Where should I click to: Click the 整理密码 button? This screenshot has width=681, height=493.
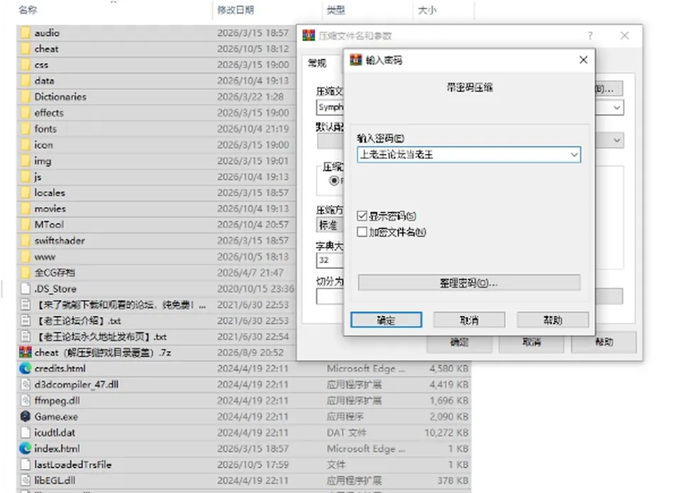(469, 283)
